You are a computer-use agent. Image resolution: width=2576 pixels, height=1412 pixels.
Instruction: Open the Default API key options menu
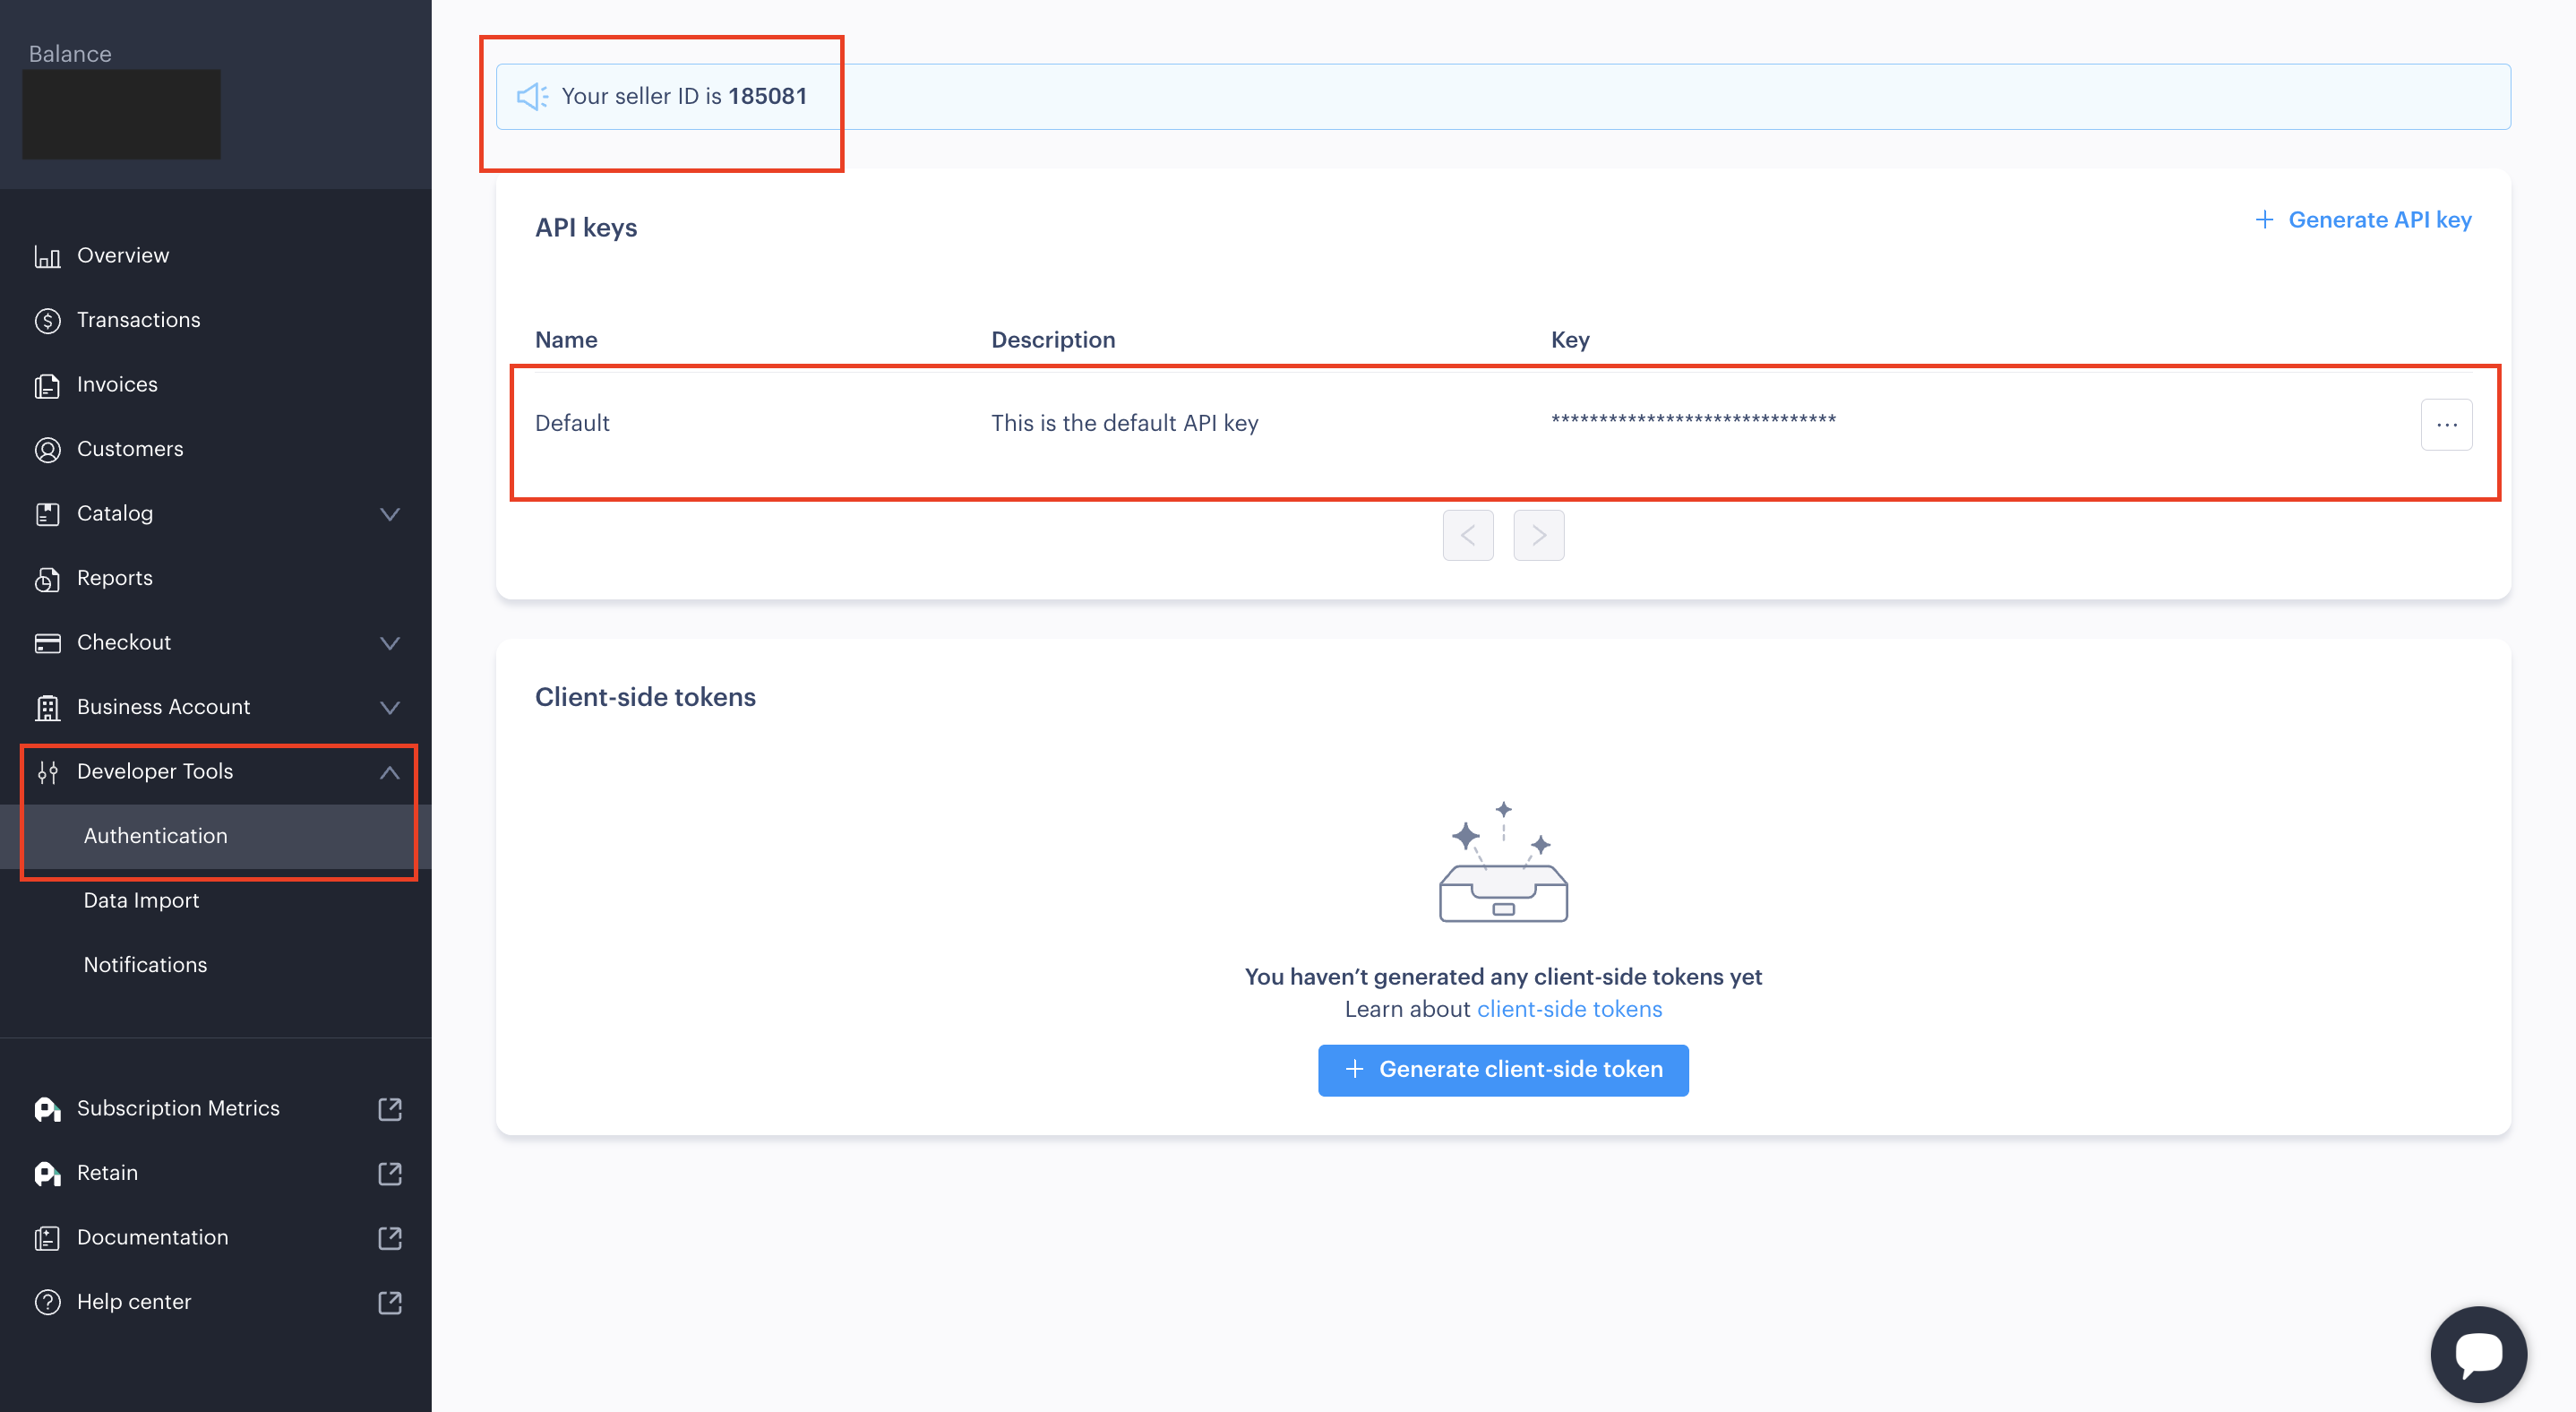click(x=2446, y=425)
